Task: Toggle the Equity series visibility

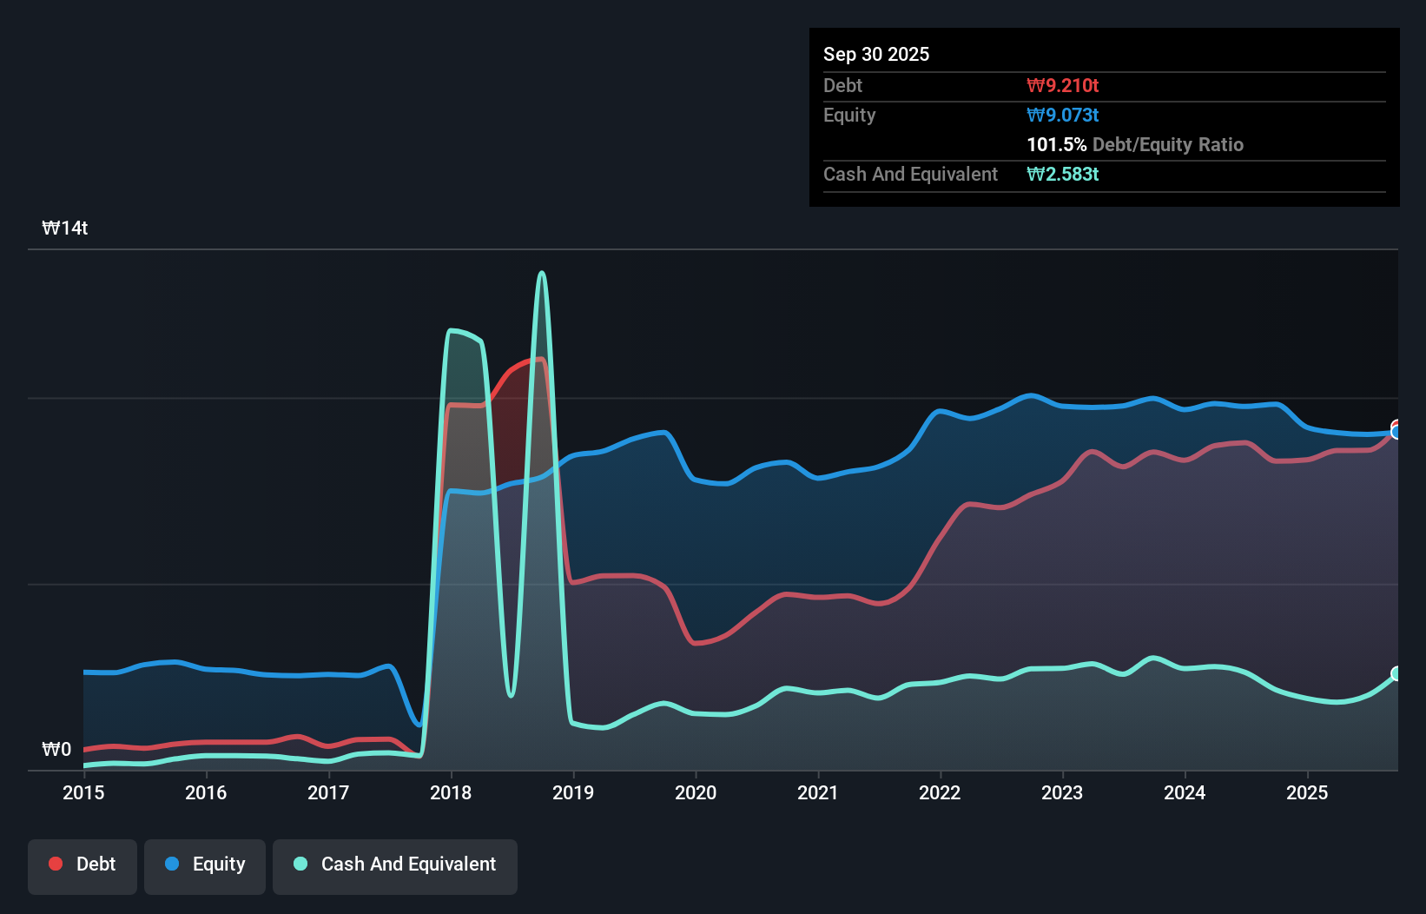Action: 204,864
